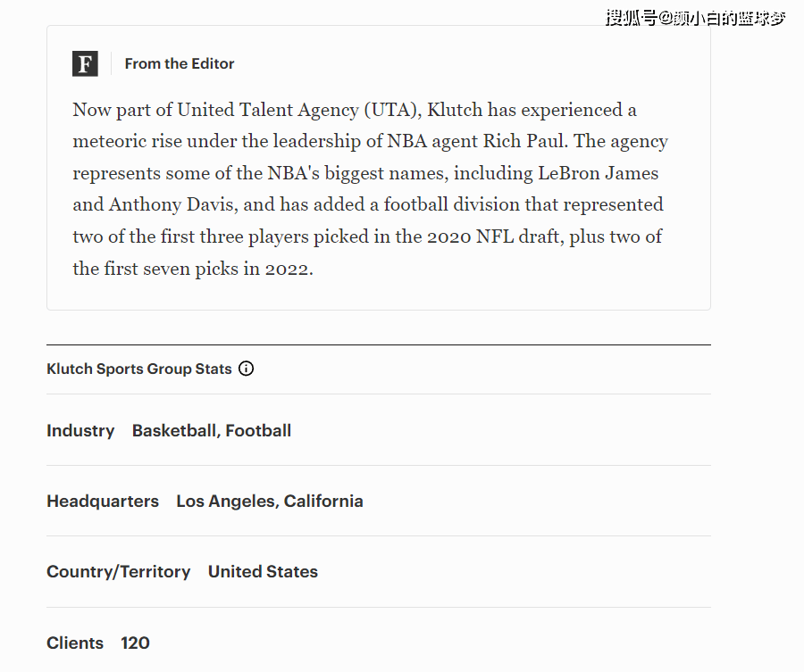Select the Basketball, Football value
This screenshot has height=672, width=804.
click(x=212, y=431)
